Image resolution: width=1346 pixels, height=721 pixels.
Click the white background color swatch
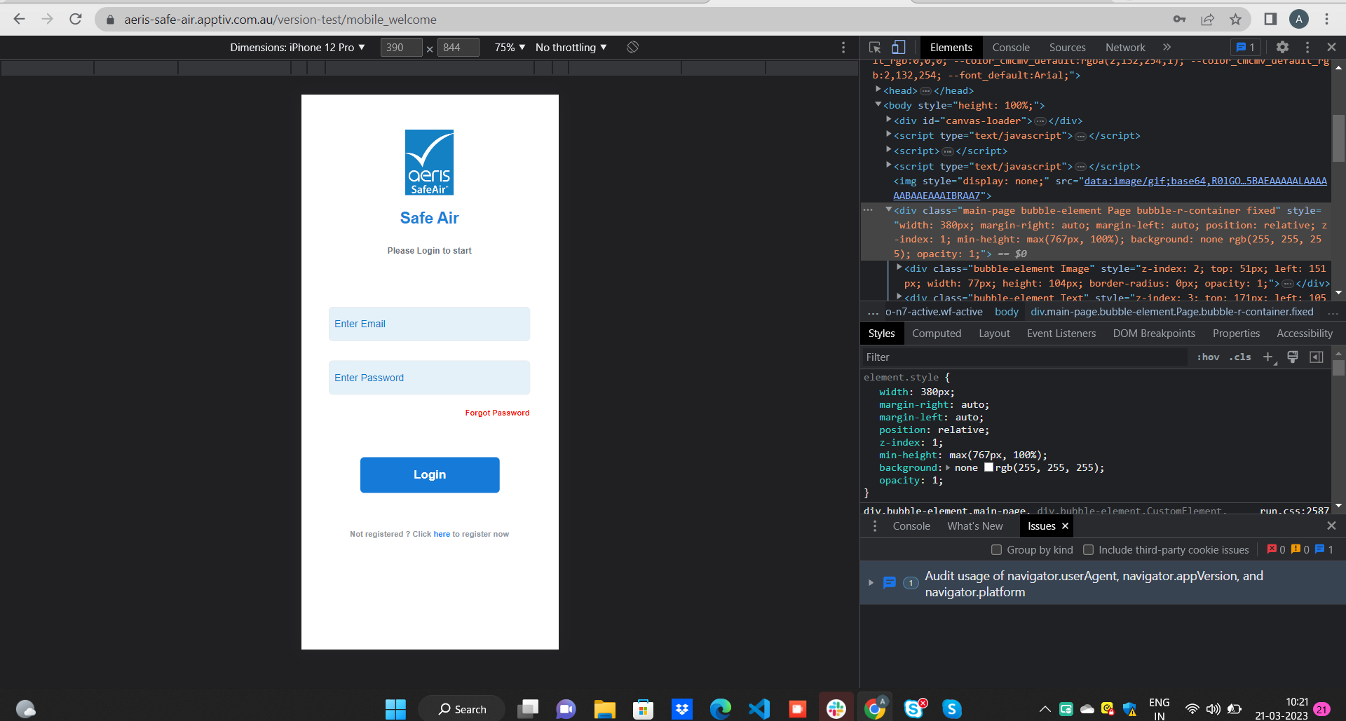click(988, 467)
